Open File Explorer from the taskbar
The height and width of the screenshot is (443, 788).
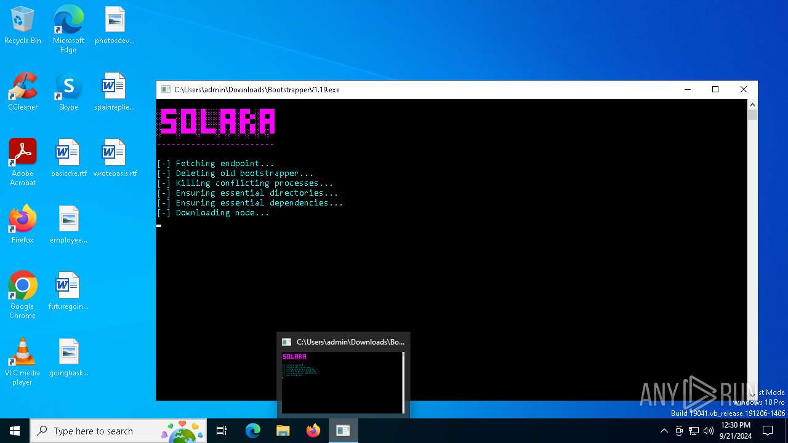(x=283, y=431)
